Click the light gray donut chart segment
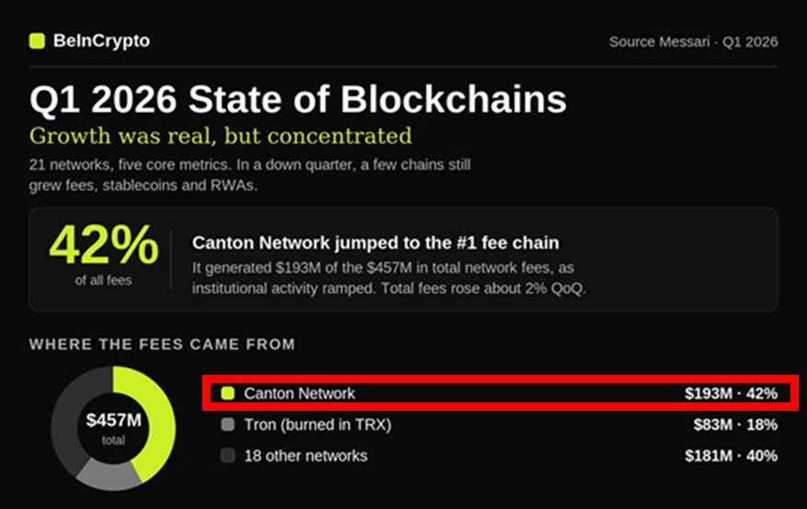The height and width of the screenshot is (509, 807). coord(110,473)
